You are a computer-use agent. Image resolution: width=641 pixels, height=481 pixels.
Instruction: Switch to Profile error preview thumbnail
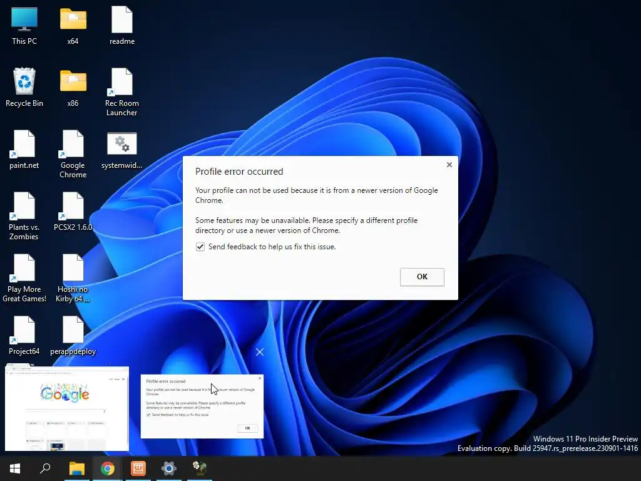click(202, 406)
